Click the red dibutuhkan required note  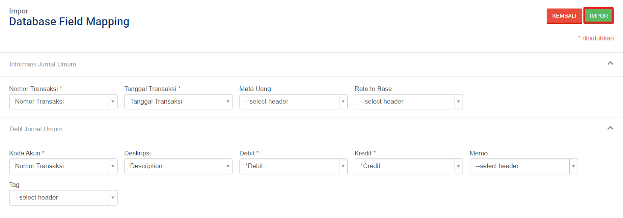tap(596, 38)
